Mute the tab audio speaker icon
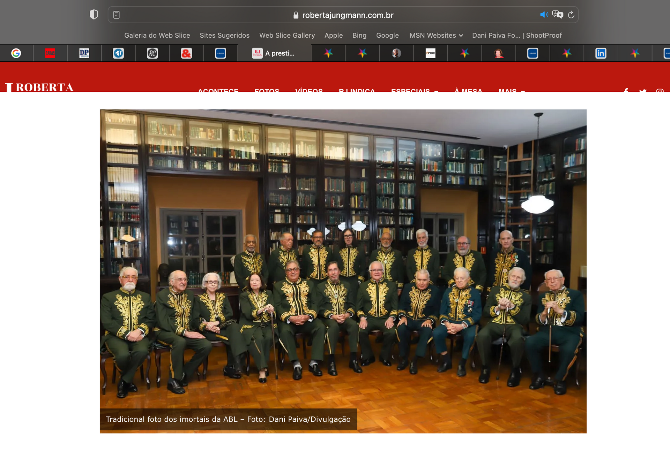 (544, 15)
